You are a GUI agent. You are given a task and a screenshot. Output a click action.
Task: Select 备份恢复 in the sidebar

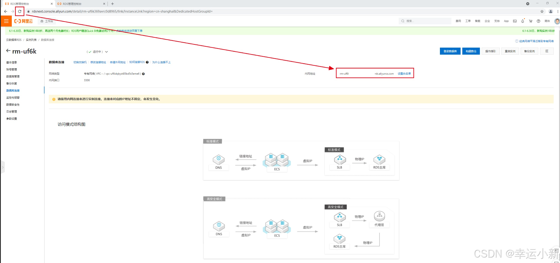coord(11,84)
